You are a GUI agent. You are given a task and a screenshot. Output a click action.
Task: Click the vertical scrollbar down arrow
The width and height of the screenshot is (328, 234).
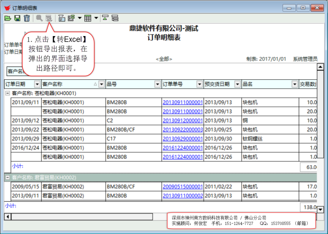pos(320,209)
